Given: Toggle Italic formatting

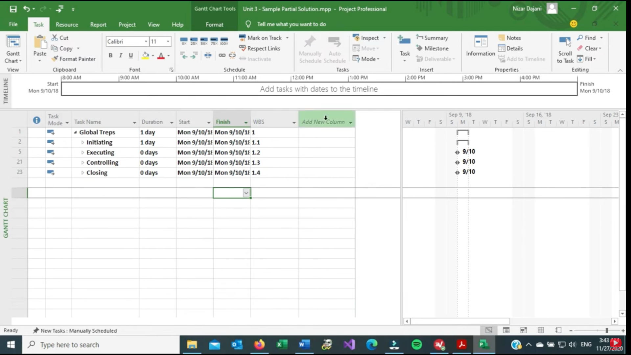Looking at the screenshot, I should coord(121,56).
